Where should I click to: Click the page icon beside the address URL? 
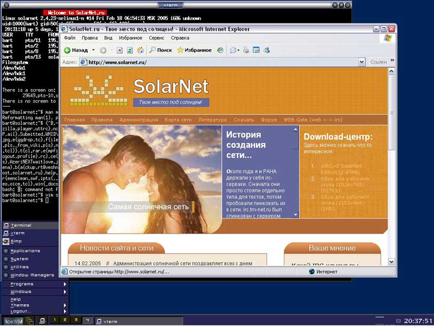pyautogui.click(x=84, y=62)
